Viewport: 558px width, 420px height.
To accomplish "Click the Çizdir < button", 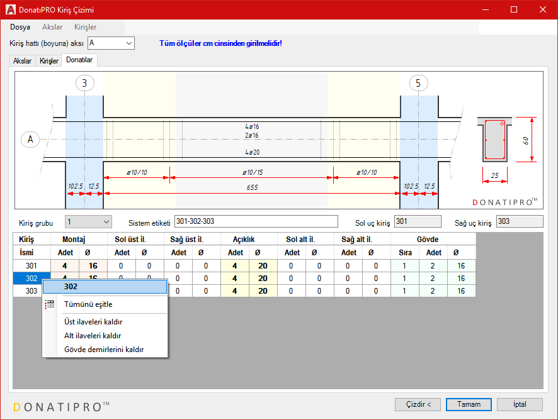I will pos(418,404).
